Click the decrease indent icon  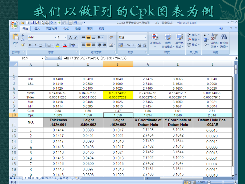(x=99, y=45)
